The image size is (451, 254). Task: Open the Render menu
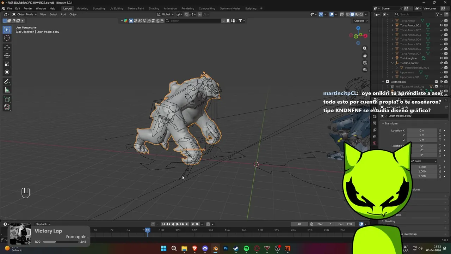(x=28, y=8)
